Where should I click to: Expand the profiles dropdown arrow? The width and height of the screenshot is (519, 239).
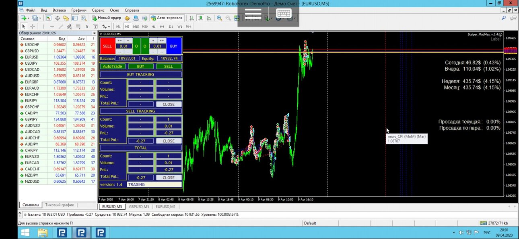(40, 18)
